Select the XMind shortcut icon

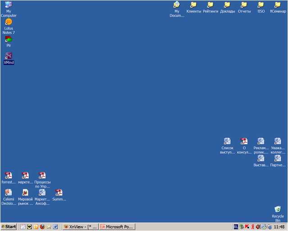point(9,56)
